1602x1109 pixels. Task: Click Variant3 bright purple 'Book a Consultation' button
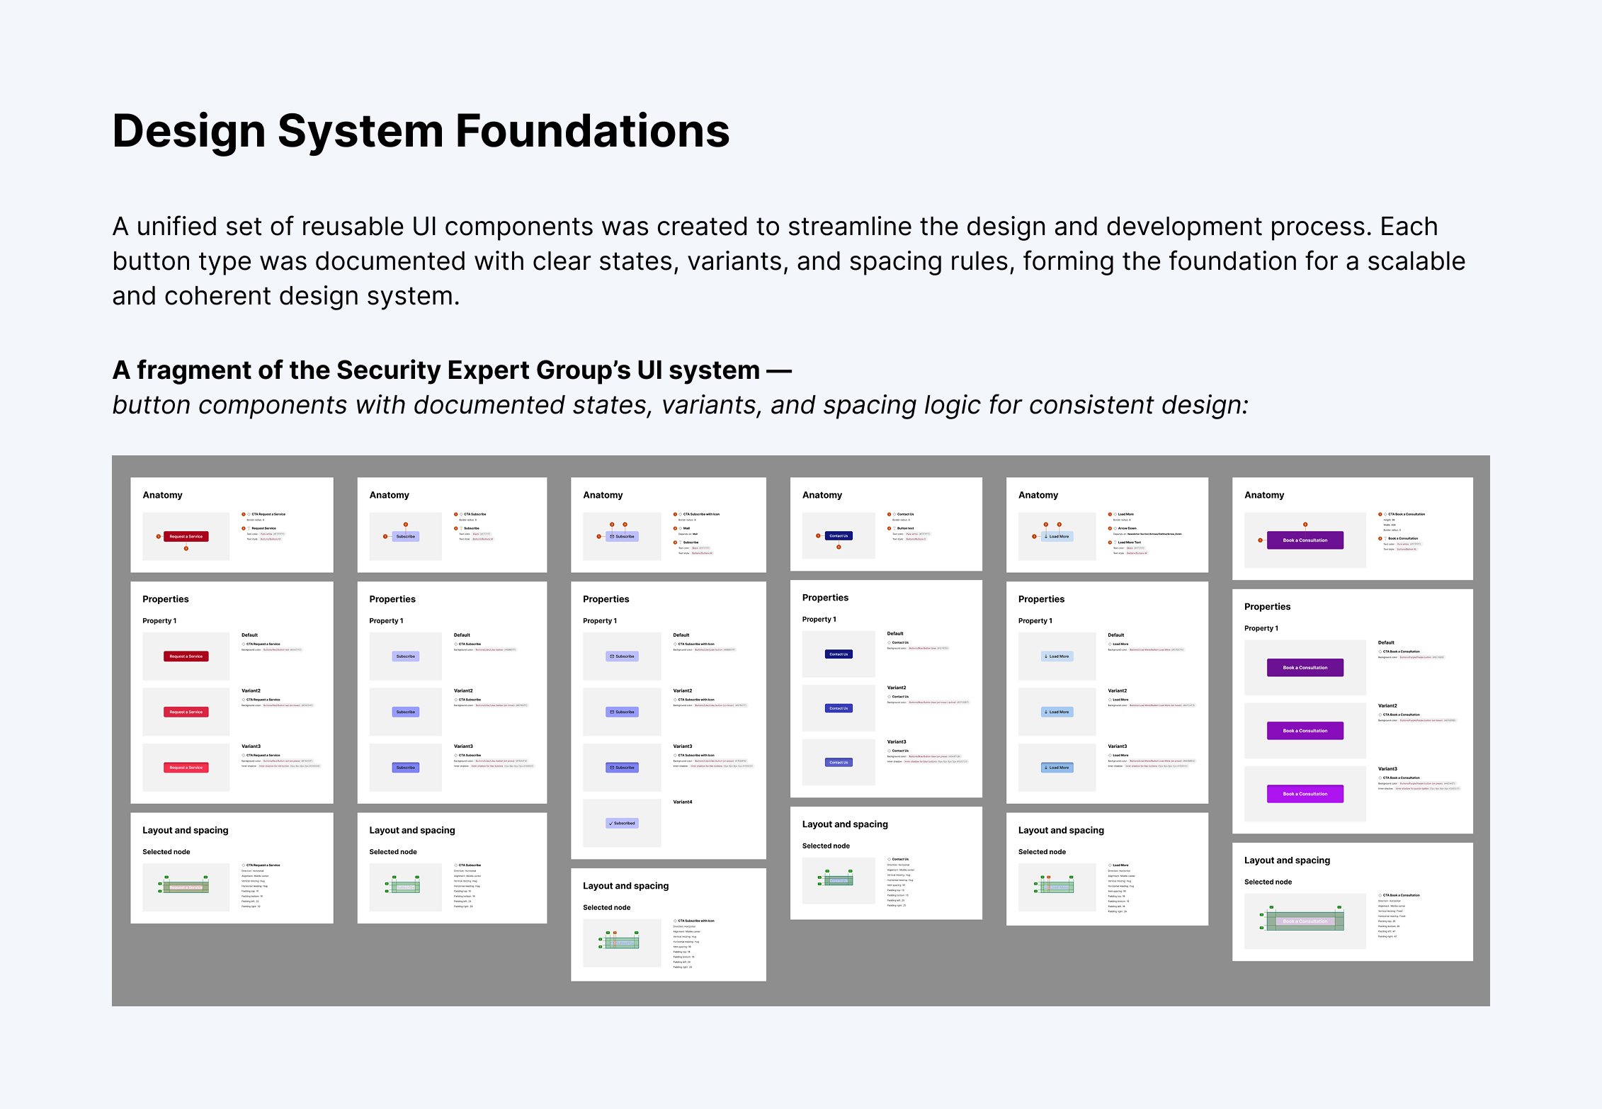click(x=1305, y=794)
